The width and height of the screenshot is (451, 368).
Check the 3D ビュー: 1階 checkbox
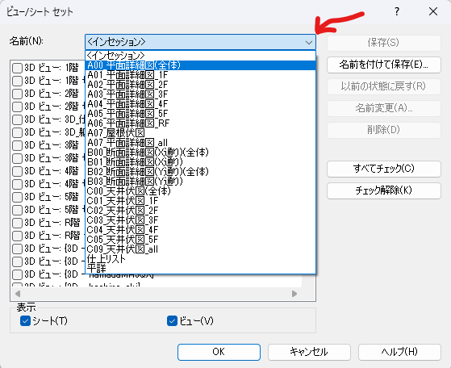[17, 68]
